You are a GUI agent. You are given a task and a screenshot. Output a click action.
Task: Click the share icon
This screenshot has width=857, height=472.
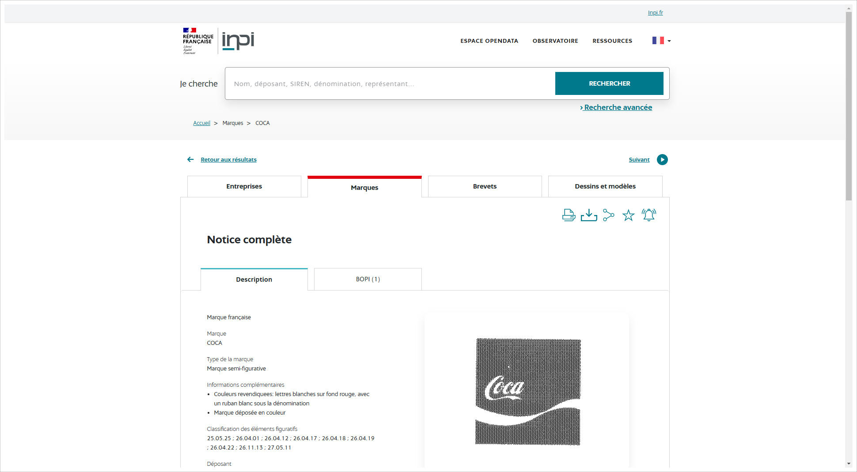tap(609, 215)
